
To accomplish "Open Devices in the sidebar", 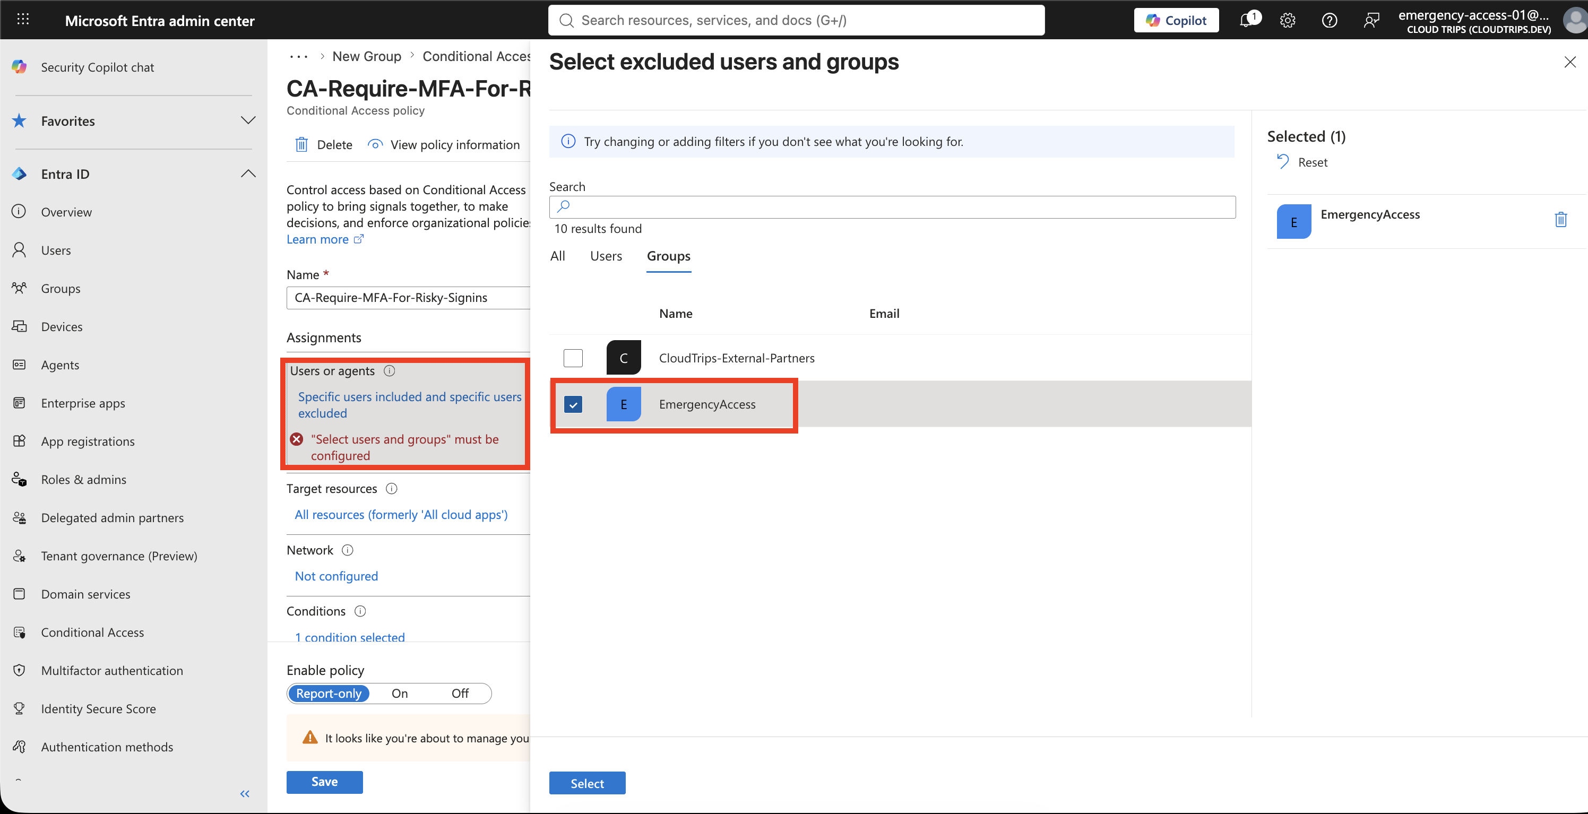I will 62,326.
